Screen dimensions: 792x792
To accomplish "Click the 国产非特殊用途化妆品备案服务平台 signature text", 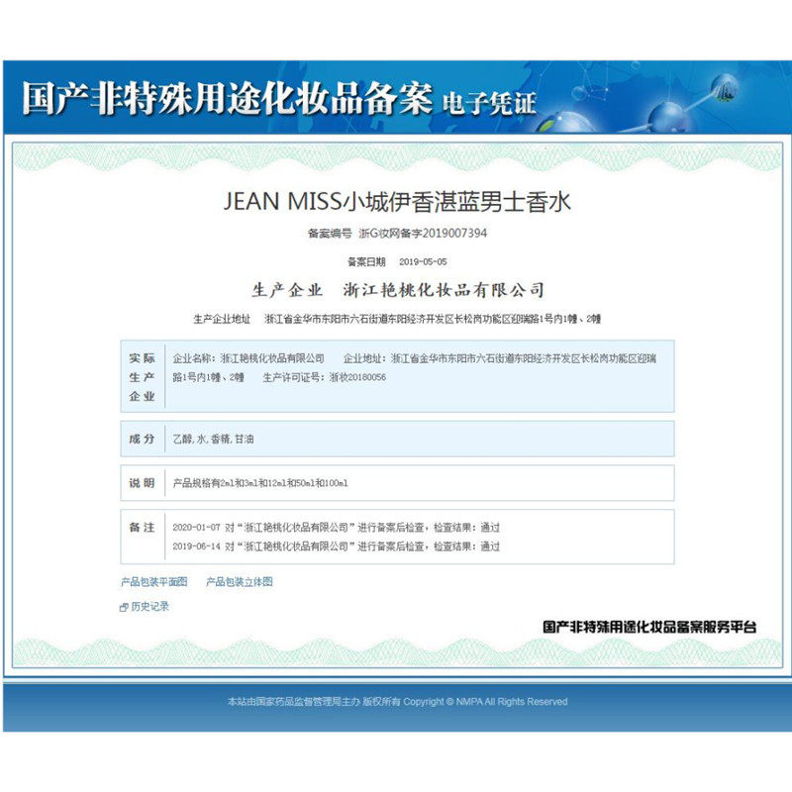I will click(649, 627).
